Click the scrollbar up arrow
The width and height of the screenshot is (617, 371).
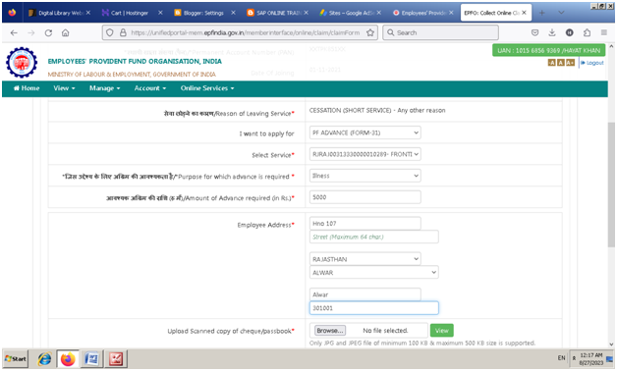[x=611, y=46]
